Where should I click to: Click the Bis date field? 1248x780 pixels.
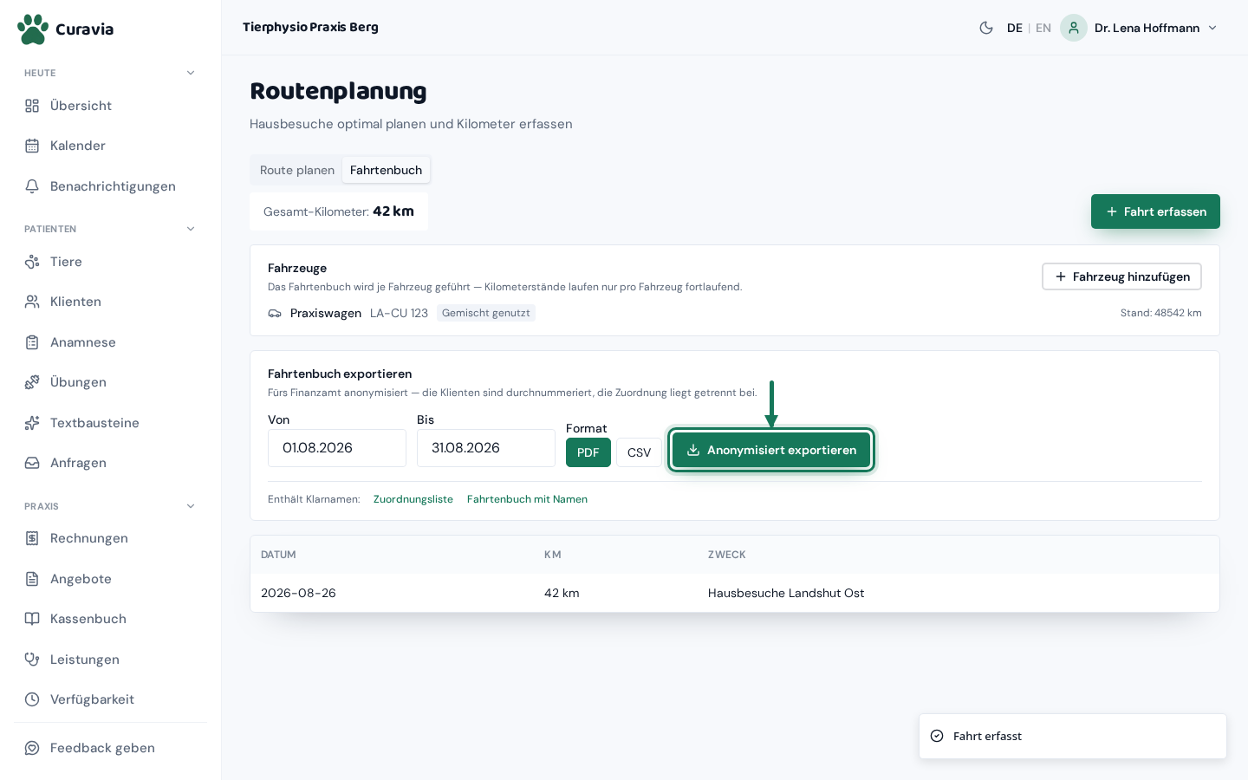[x=486, y=448]
